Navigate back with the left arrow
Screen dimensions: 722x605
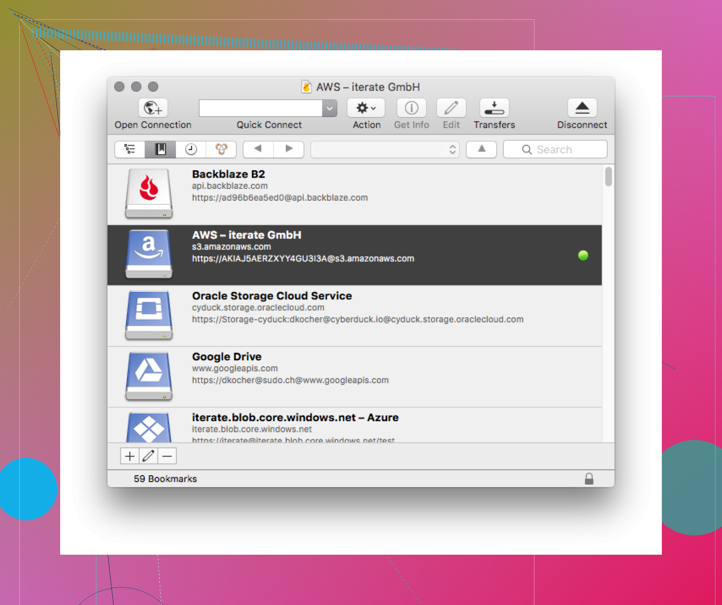tap(258, 149)
